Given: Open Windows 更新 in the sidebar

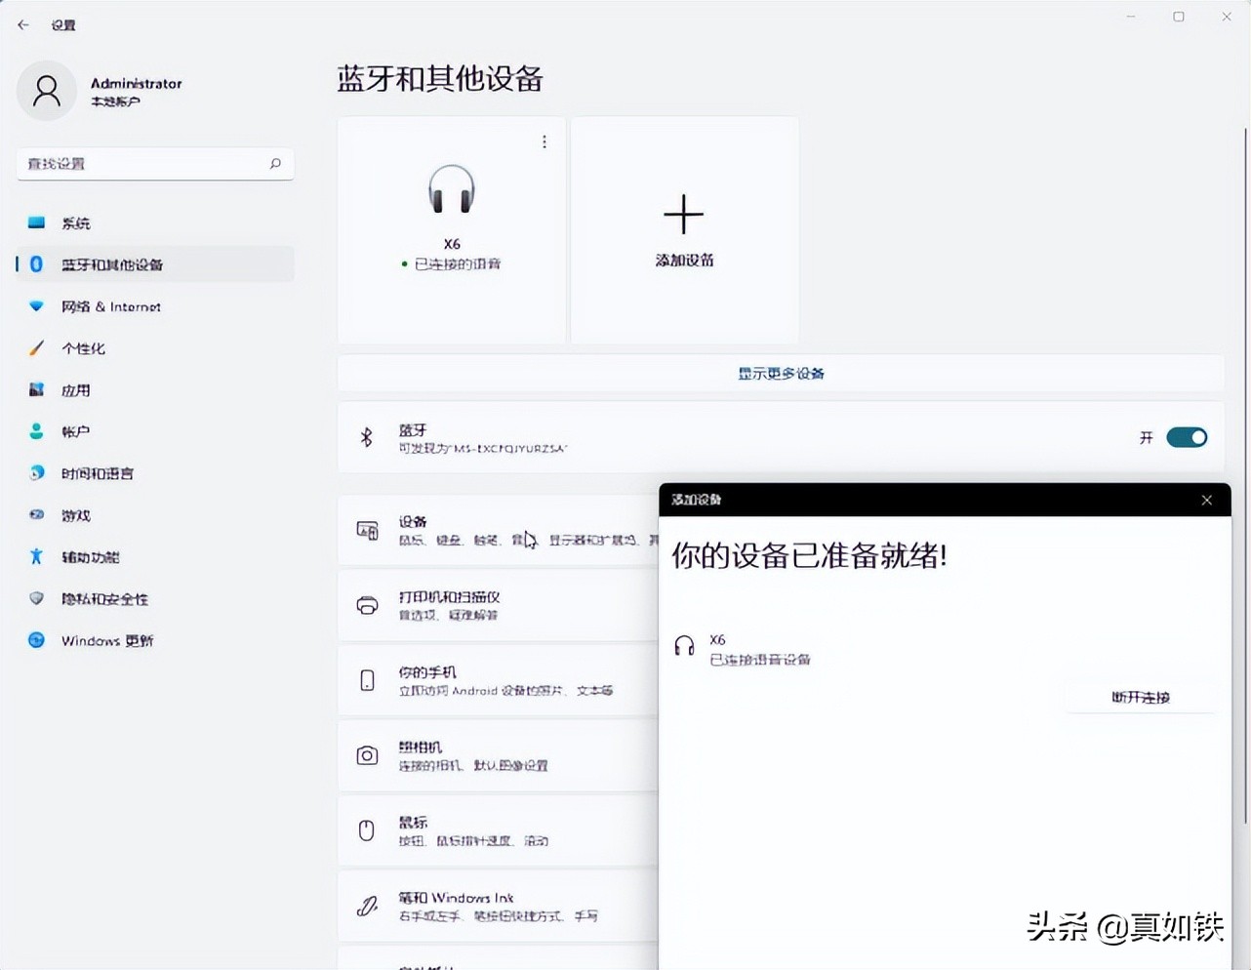Looking at the screenshot, I should point(106,641).
